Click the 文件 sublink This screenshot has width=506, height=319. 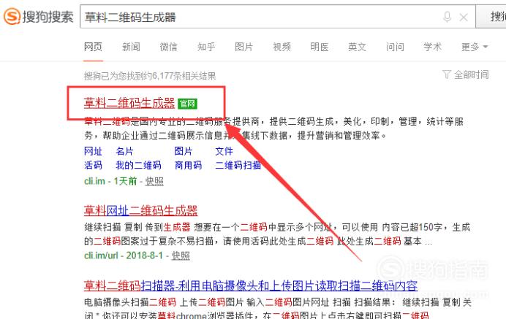tap(224, 151)
